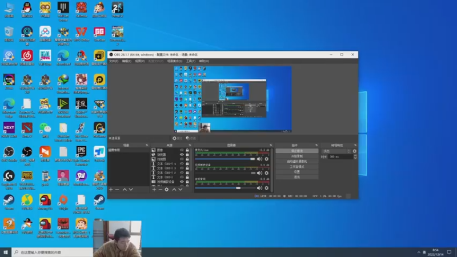
Task: Add a new source in Sources panel
Action: (x=154, y=190)
